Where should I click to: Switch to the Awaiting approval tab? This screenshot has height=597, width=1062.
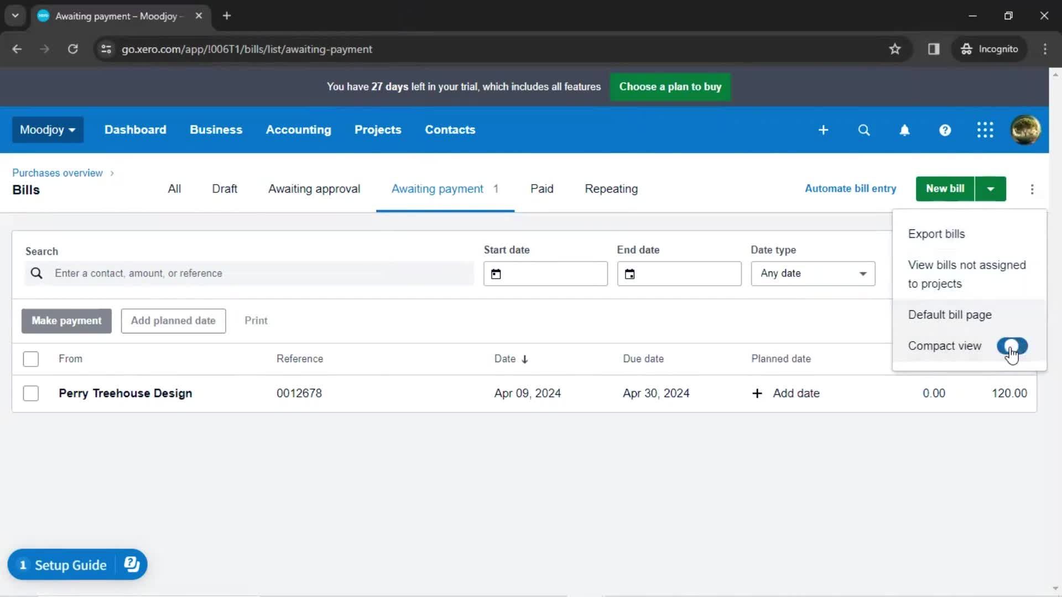point(314,189)
